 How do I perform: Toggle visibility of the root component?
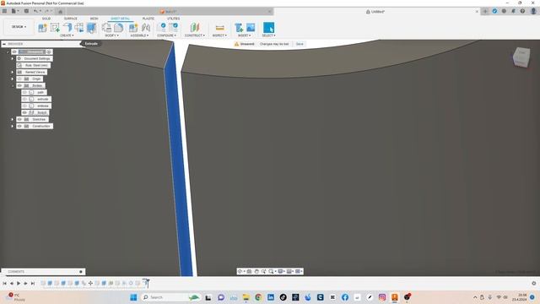click(x=14, y=52)
